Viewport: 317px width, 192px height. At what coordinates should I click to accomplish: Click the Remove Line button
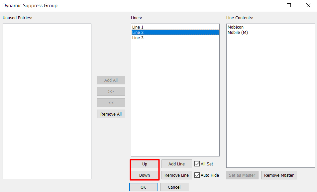click(176, 175)
